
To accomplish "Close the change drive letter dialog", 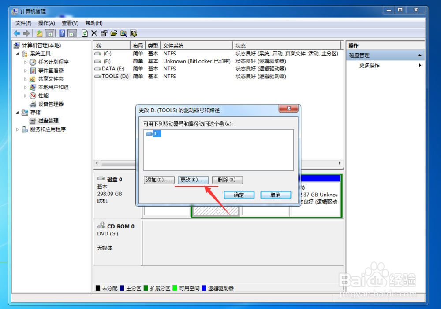I will tap(288, 109).
